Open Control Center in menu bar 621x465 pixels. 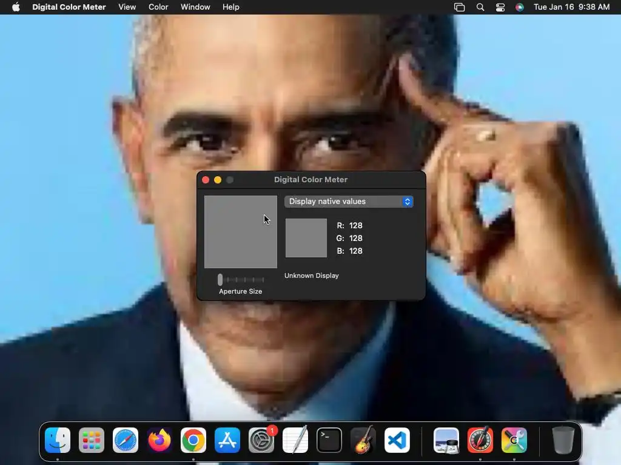(x=500, y=7)
